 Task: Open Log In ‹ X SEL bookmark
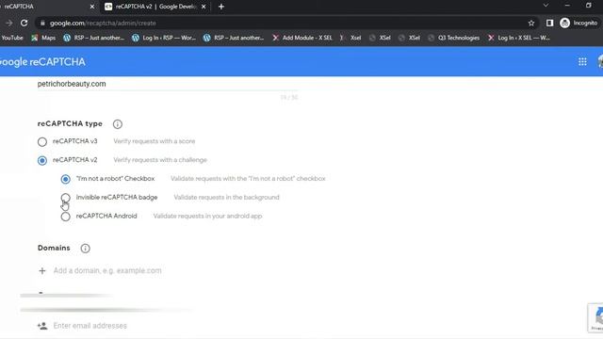[x=519, y=38]
